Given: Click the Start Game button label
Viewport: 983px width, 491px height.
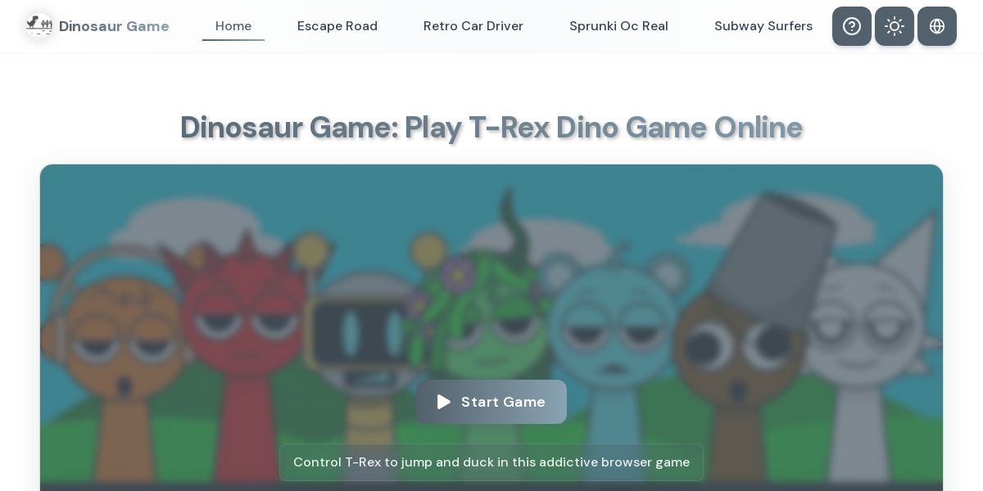Looking at the screenshot, I should point(503,402).
